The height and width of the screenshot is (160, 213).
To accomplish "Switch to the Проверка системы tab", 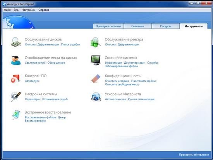I will [x=108, y=26].
